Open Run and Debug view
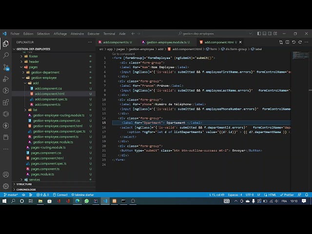312x234 pixels. (6, 79)
